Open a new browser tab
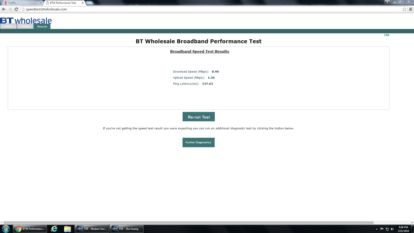 pyautogui.click(x=90, y=3)
